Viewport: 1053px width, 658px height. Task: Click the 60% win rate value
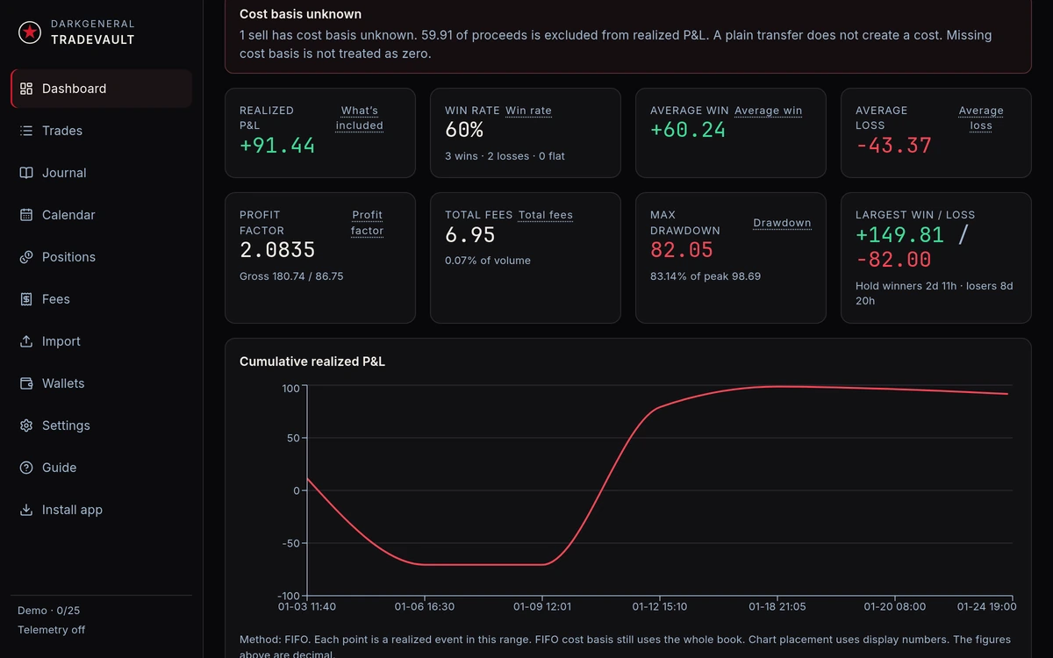tap(464, 130)
